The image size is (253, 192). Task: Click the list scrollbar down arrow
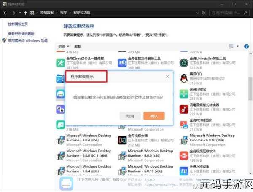tap(250, 173)
